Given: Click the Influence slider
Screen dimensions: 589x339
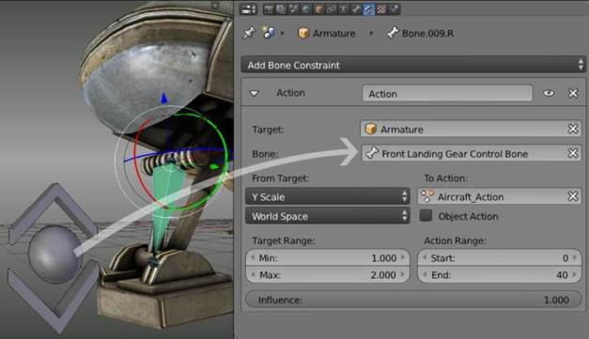Looking at the screenshot, I should (x=412, y=300).
